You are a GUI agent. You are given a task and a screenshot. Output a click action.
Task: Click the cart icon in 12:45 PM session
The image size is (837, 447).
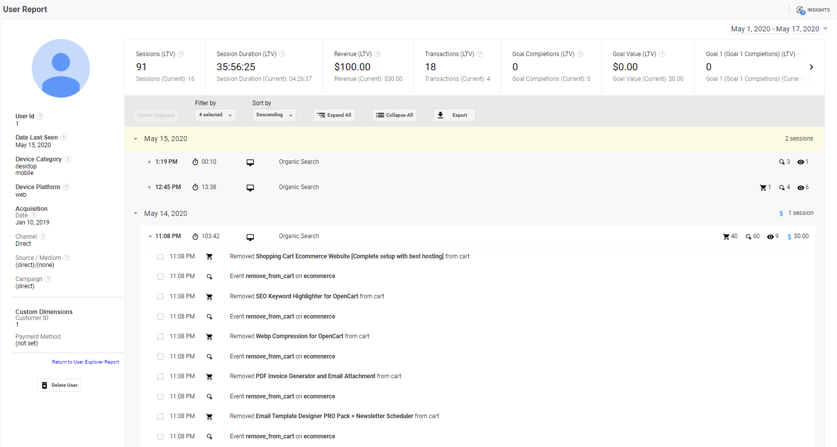point(763,188)
